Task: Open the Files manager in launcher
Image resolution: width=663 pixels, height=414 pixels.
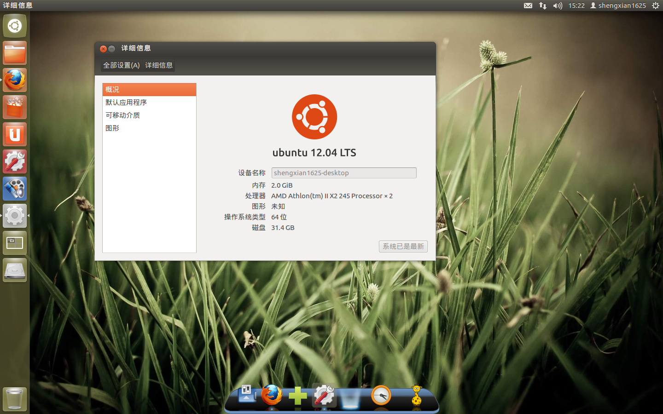Action: (x=15, y=53)
